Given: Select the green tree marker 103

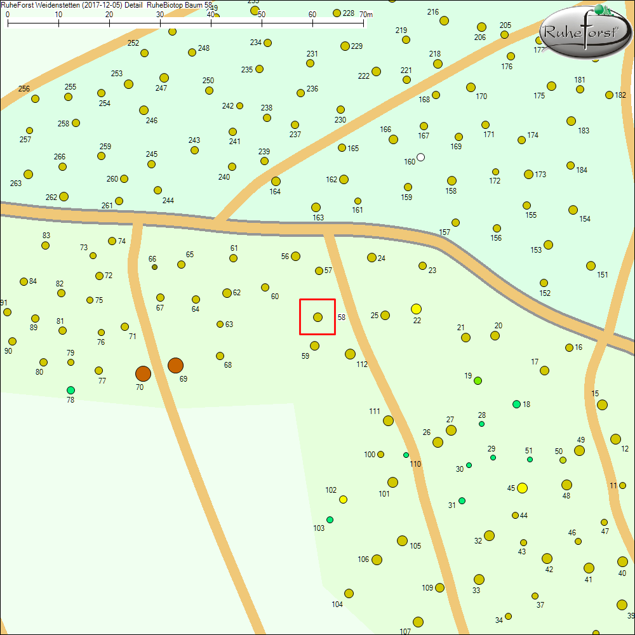Looking at the screenshot, I should pyautogui.click(x=330, y=519).
